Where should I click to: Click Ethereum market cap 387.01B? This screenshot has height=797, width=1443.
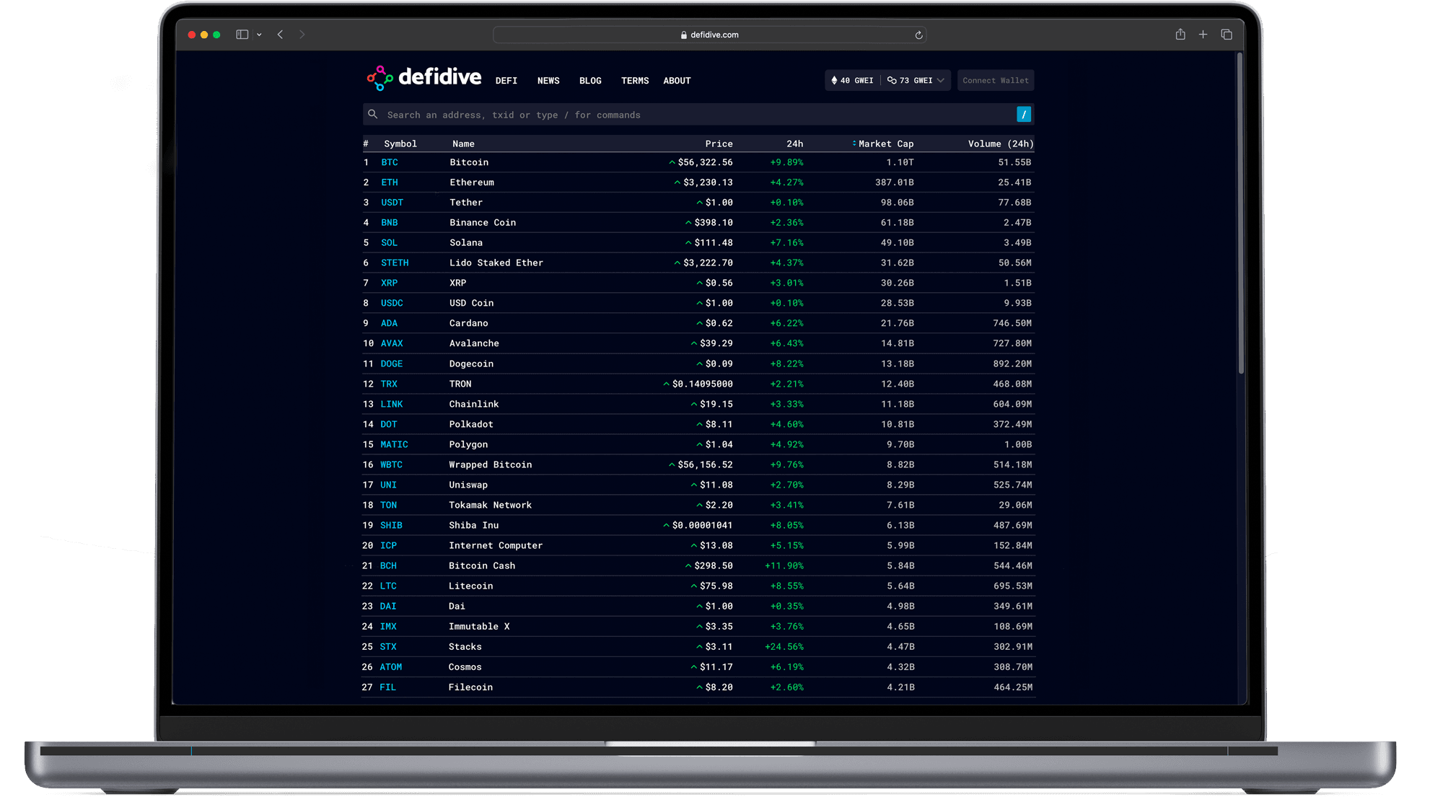[895, 182]
